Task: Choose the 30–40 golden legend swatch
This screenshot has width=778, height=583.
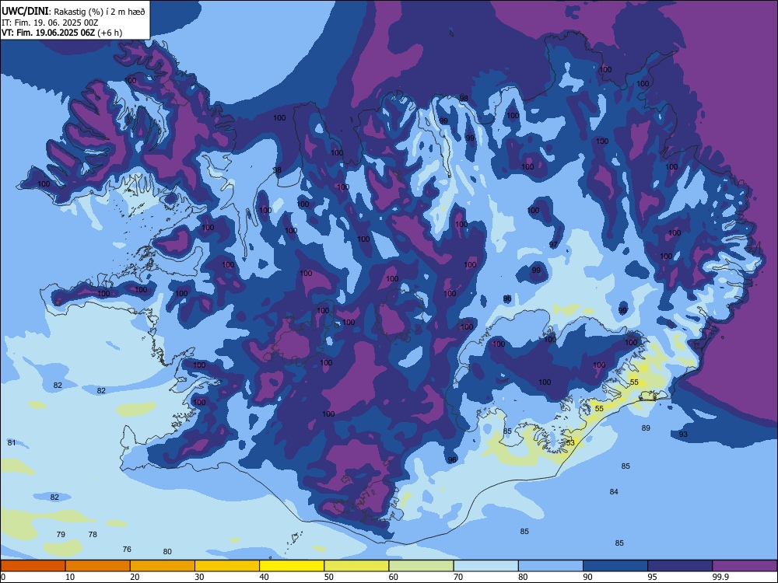Action: pyautogui.click(x=227, y=566)
